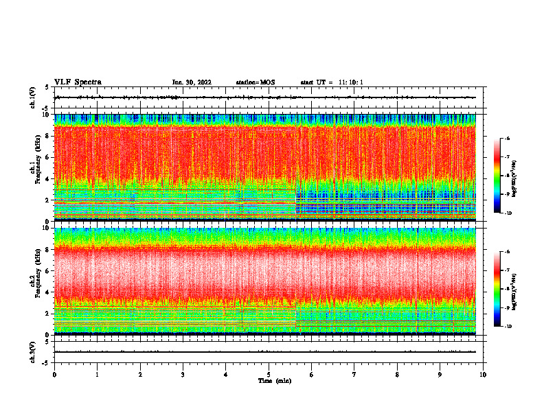
Task: Click the '5' tick on ch.1(V) axis
Action: tap(47, 87)
